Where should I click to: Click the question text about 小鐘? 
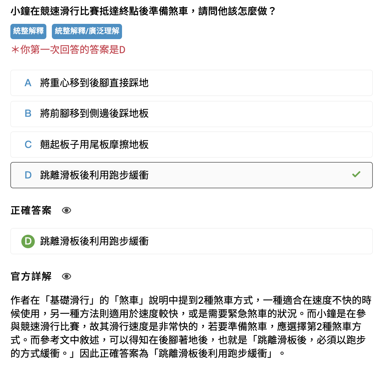click(143, 11)
